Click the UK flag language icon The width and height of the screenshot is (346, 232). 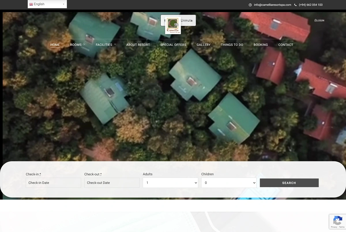31,4
